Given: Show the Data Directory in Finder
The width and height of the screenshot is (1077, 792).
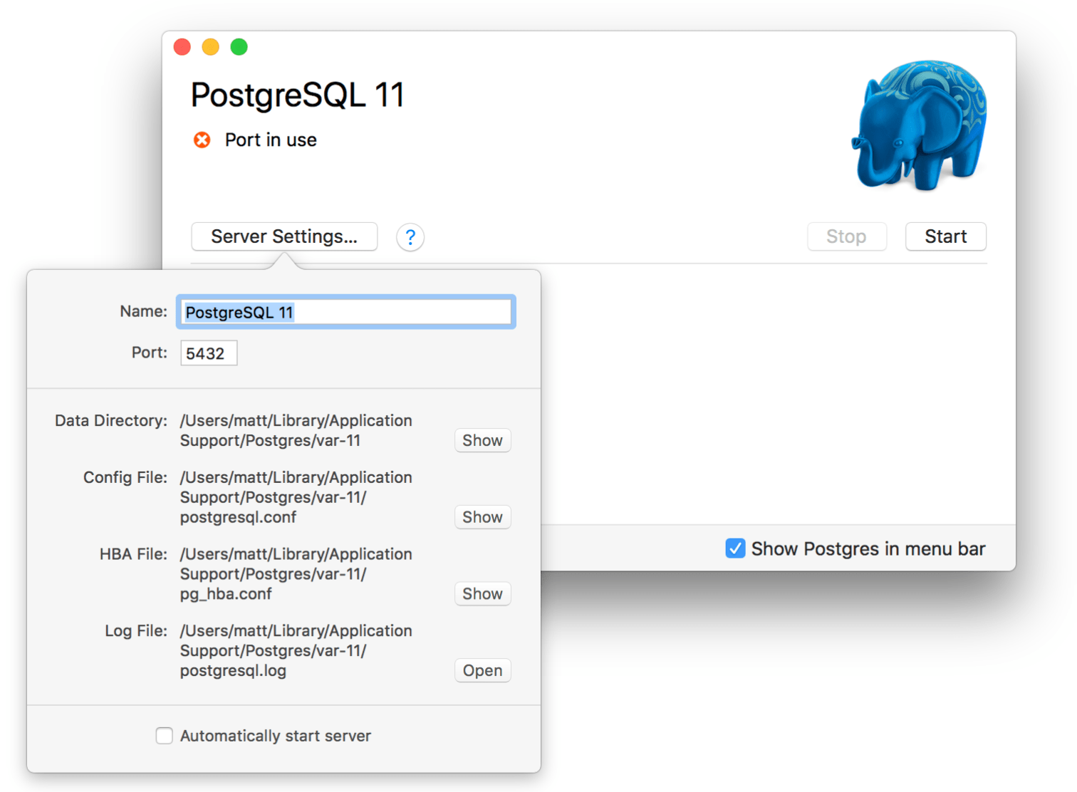Looking at the screenshot, I should (x=482, y=440).
